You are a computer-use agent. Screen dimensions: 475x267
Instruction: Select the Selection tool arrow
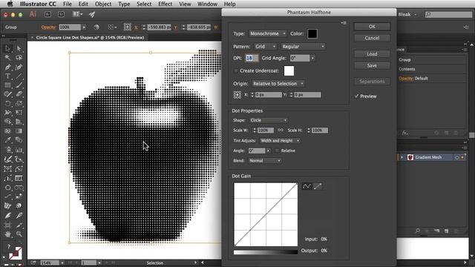7,48
